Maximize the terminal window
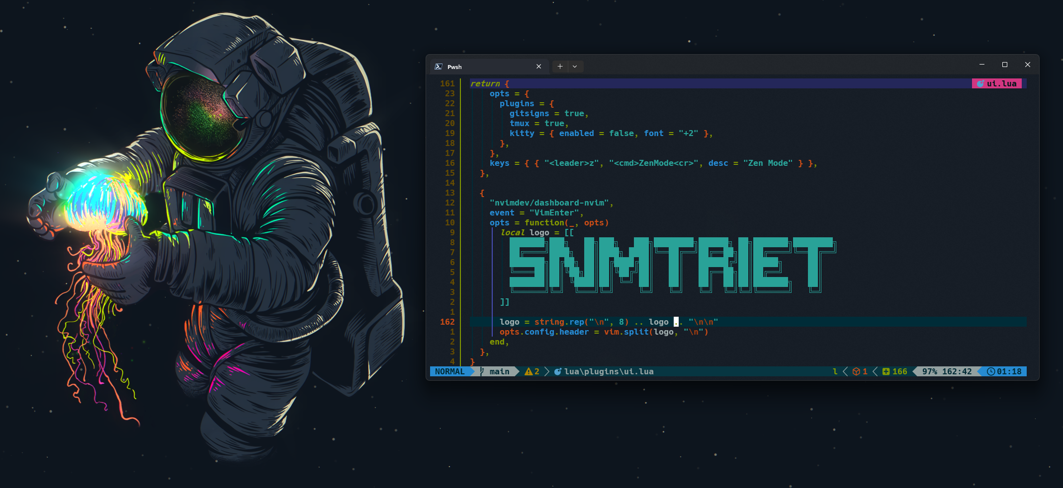This screenshot has height=488, width=1063. point(1005,65)
